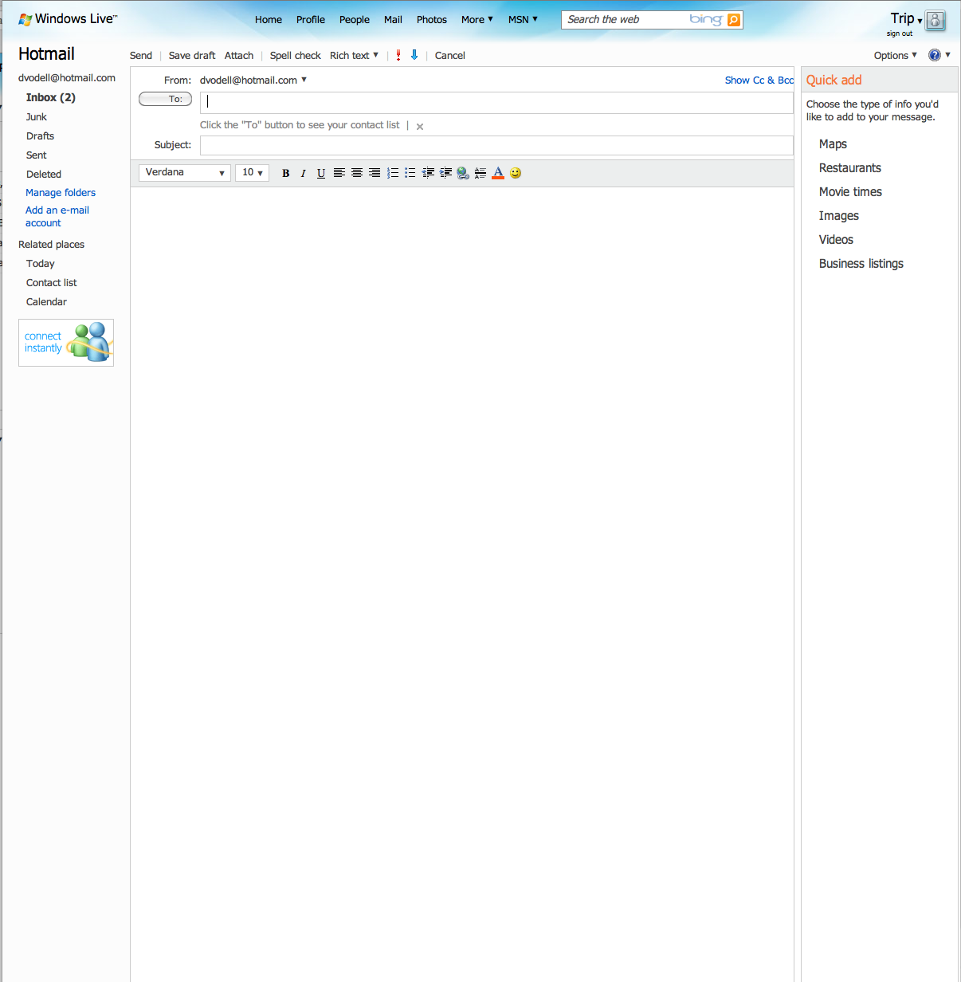Click the To: button for contacts
Viewport: 961px width, 982px height.
[x=165, y=99]
